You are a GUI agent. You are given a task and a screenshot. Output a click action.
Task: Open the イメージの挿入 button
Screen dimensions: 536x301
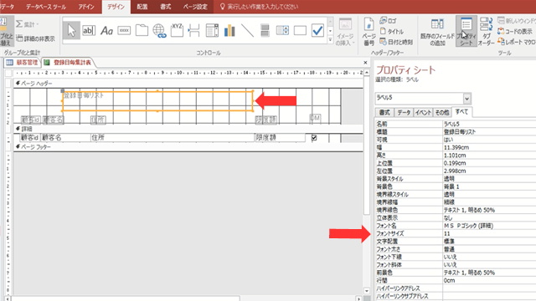pos(345,32)
